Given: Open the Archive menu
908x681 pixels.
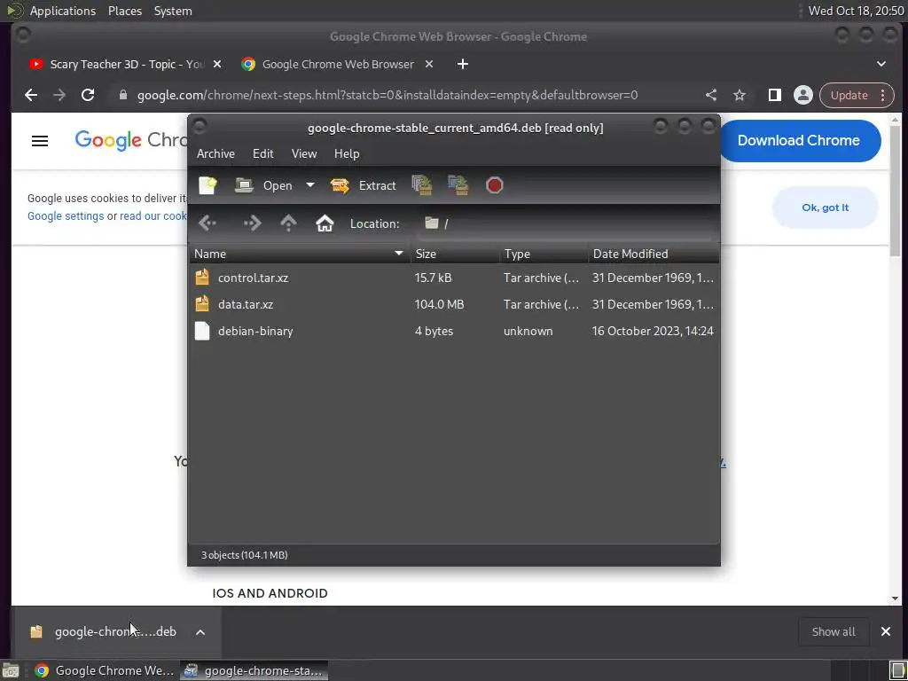Looking at the screenshot, I should (215, 153).
